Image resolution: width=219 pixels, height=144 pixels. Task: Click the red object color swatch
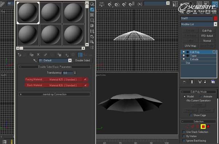pyautogui.click(x=215, y=19)
